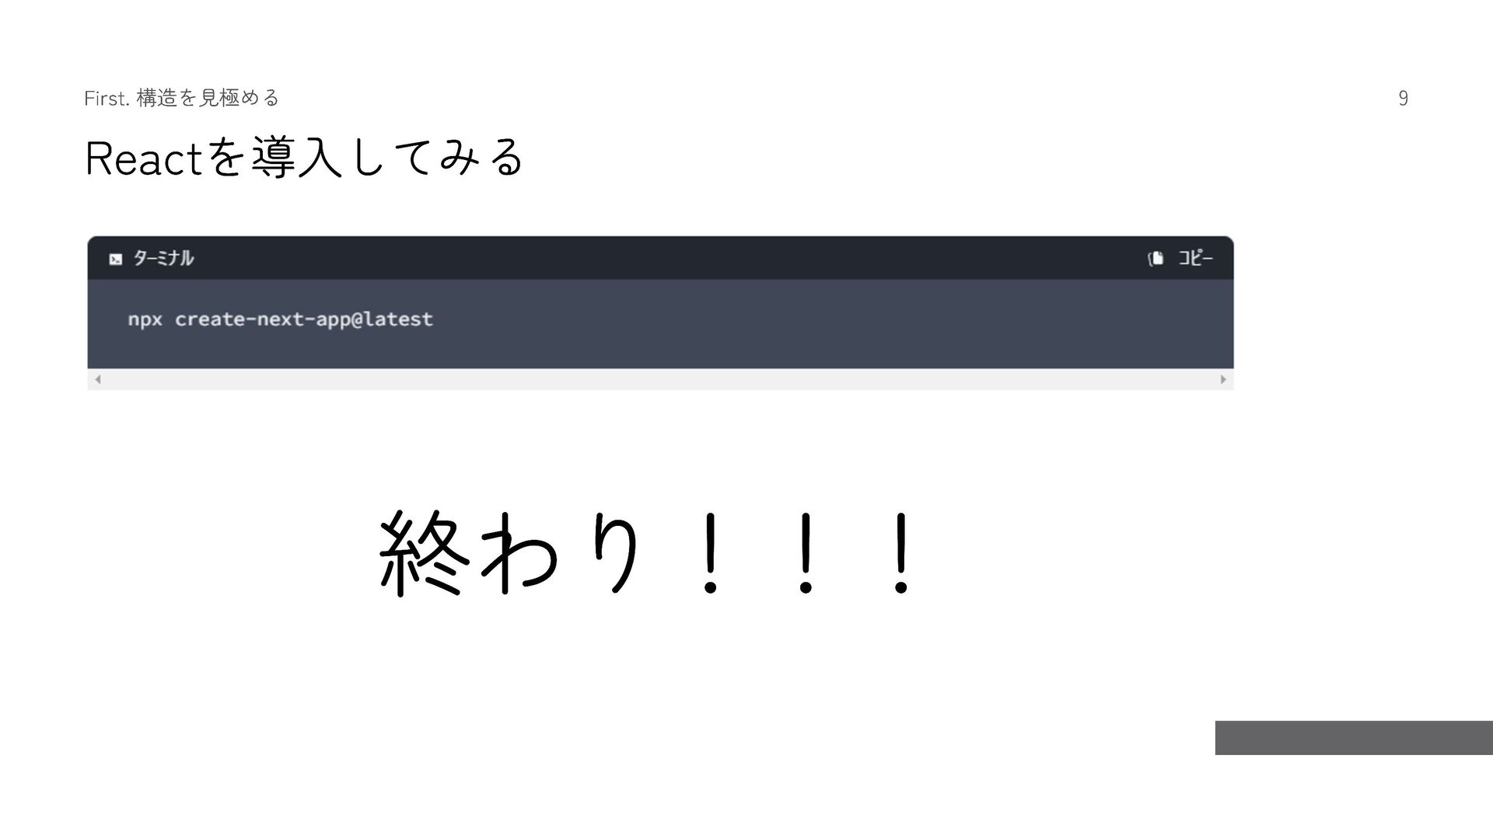
Task: Click the left scroll arrow under the code block
Action: coord(98,380)
